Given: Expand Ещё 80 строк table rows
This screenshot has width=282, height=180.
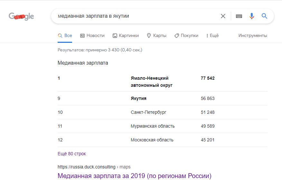Looking at the screenshot, I should [x=71, y=154].
